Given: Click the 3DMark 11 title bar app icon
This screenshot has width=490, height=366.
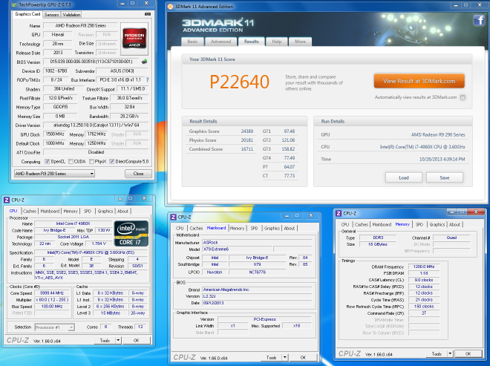Looking at the screenshot, I should [x=170, y=6].
